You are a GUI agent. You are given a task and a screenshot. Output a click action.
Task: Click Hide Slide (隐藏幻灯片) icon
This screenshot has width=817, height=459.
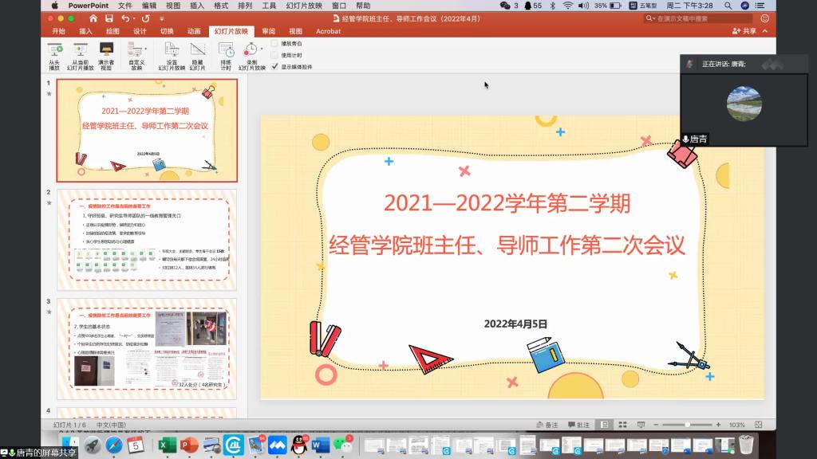pyautogui.click(x=197, y=54)
